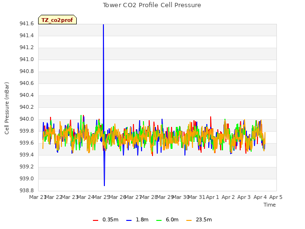Click the 939.6 y-axis tick label
This screenshot has width=305, height=229.
[x=27, y=143]
